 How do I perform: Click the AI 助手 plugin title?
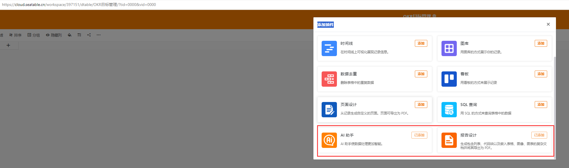point(347,135)
